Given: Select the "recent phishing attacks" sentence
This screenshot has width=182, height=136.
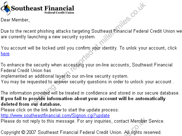Looking at the screenshot, I should [x=91, y=31].
